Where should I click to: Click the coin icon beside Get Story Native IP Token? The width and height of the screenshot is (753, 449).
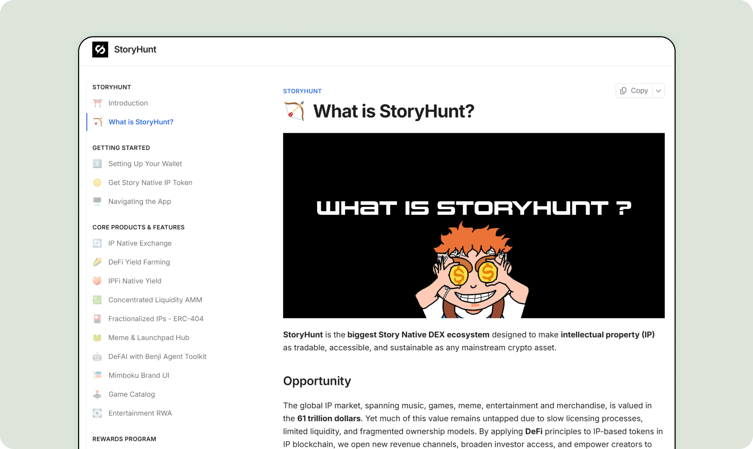coord(97,183)
